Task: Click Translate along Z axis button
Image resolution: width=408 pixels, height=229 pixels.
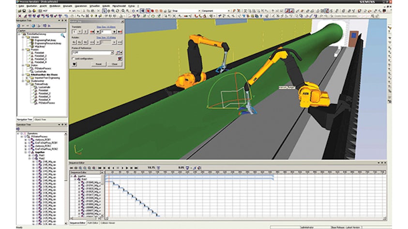Action: point(85,32)
